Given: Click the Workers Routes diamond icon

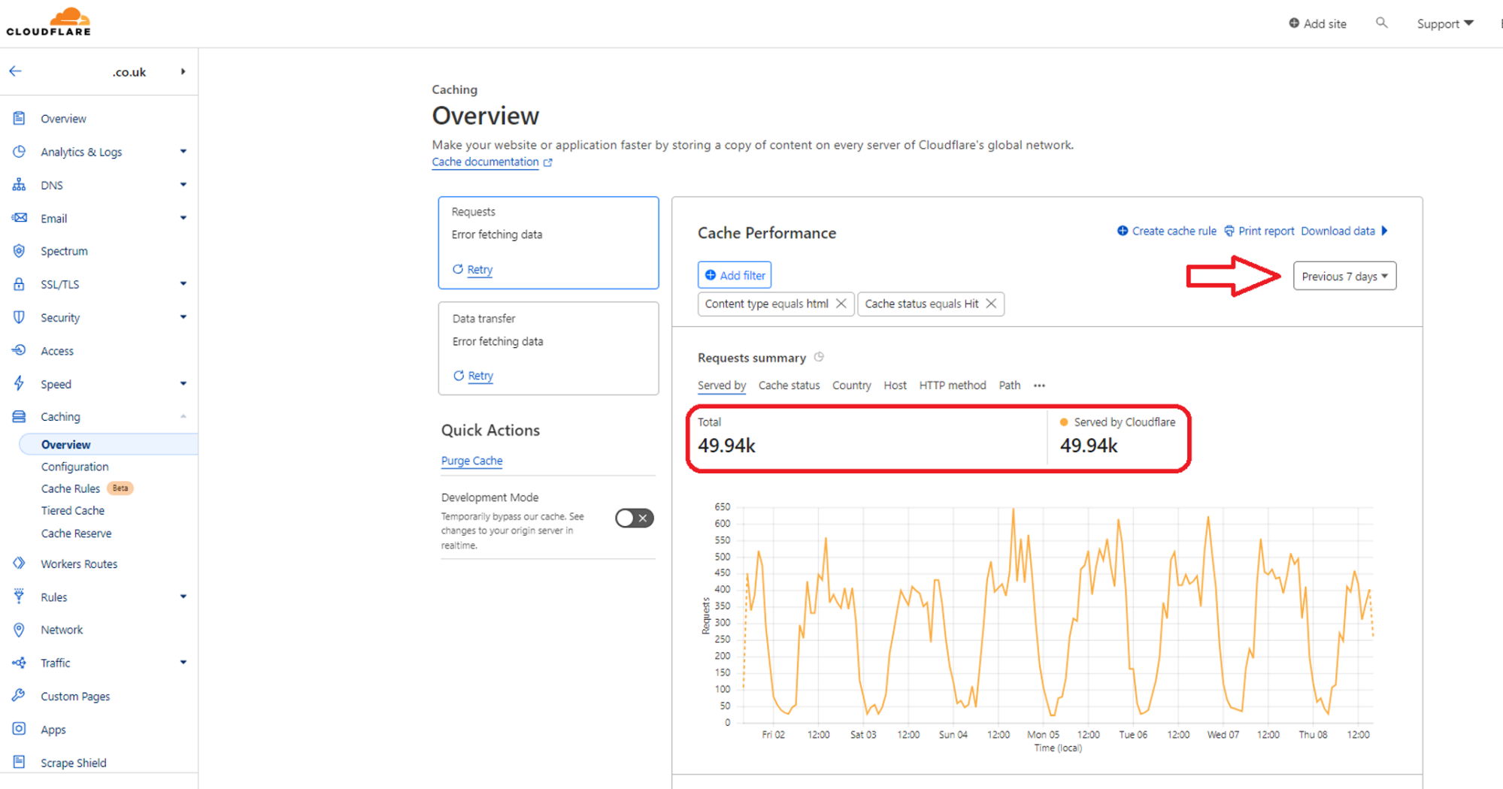Looking at the screenshot, I should 19,564.
